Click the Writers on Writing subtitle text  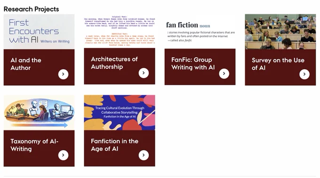click(55, 41)
